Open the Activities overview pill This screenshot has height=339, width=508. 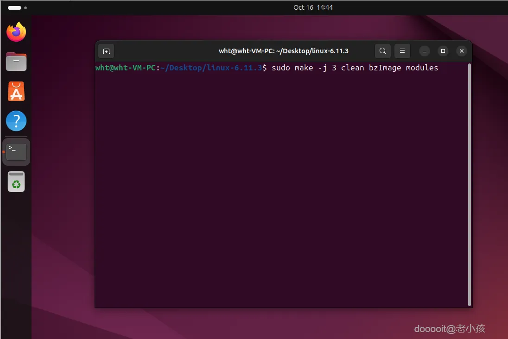[17, 8]
